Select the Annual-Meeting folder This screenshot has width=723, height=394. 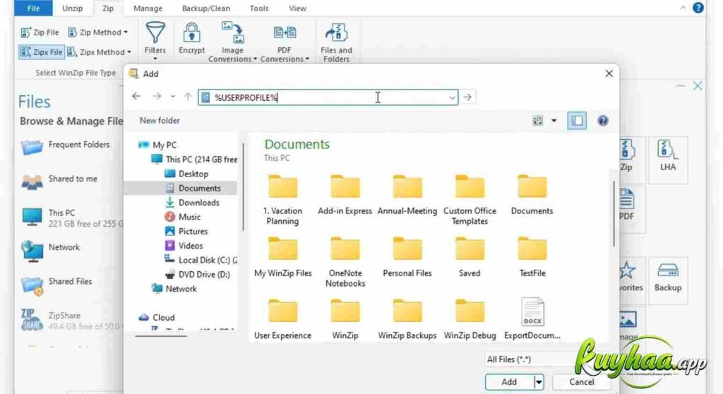pos(407,195)
